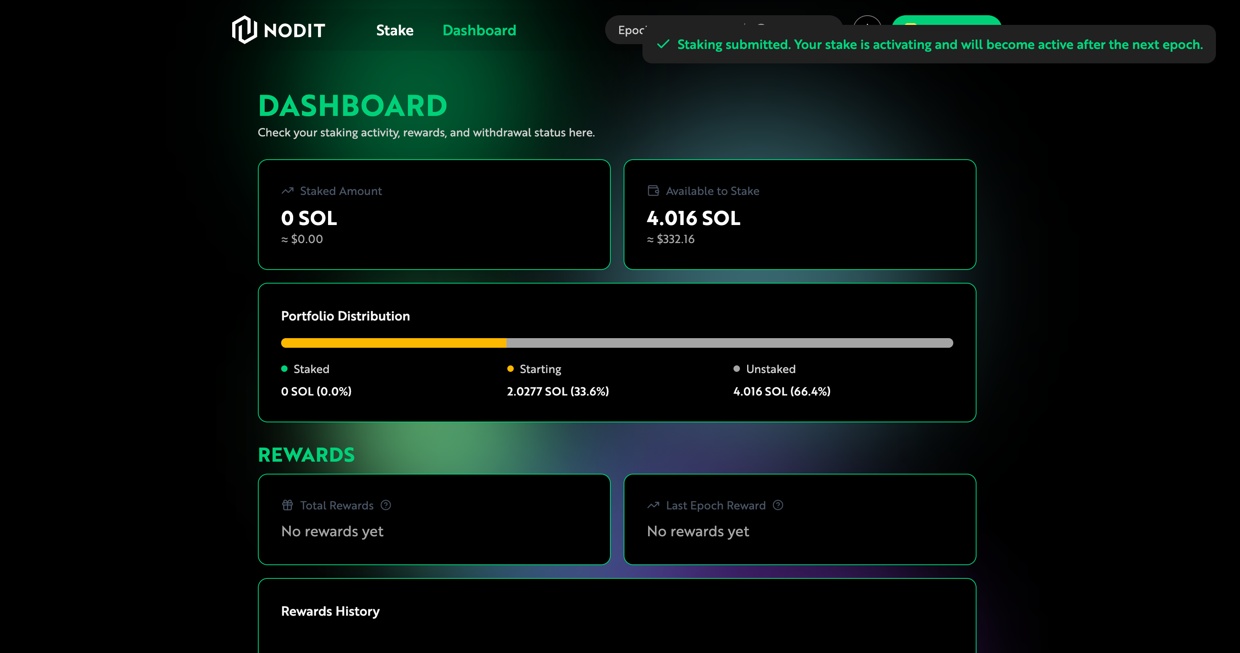Click the green Staked legend dot
The width and height of the screenshot is (1240, 653).
click(284, 369)
